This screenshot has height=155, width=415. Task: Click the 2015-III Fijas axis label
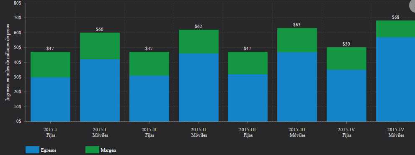click(248, 132)
